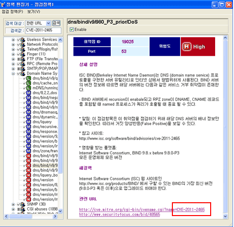
Task: Expand the RPC (Remote Procedure) tree node
Action: (13, 64)
